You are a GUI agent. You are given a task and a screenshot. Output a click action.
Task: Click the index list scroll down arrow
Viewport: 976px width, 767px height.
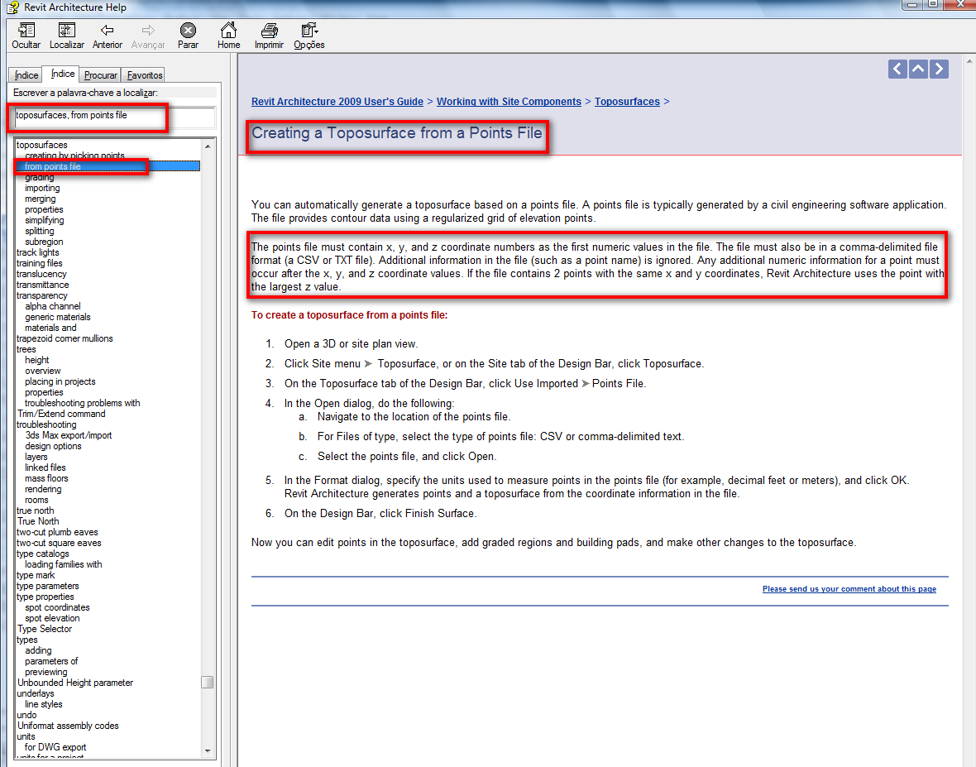point(208,750)
